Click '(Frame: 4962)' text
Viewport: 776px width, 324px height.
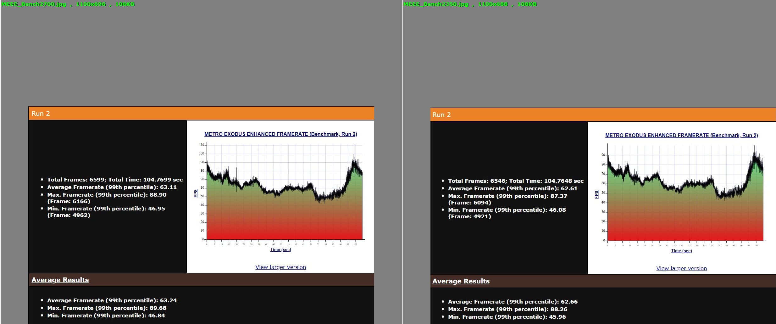(x=69, y=215)
